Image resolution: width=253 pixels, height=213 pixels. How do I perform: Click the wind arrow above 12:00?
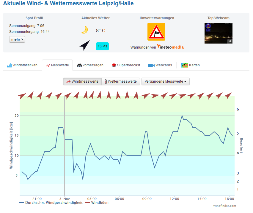[x=173, y=96]
